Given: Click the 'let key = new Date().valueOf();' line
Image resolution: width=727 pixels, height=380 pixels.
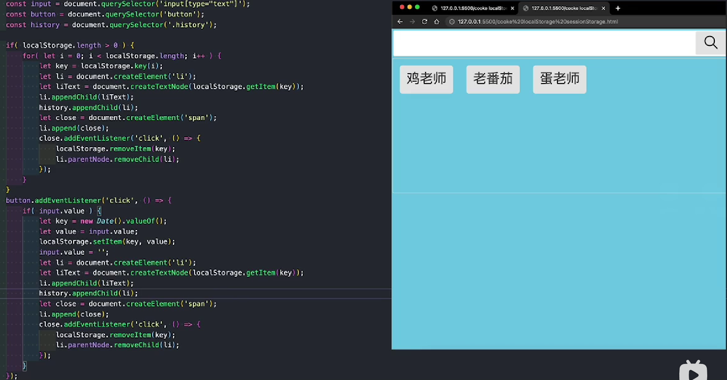Looking at the screenshot, I should click(x=103, y=221).
